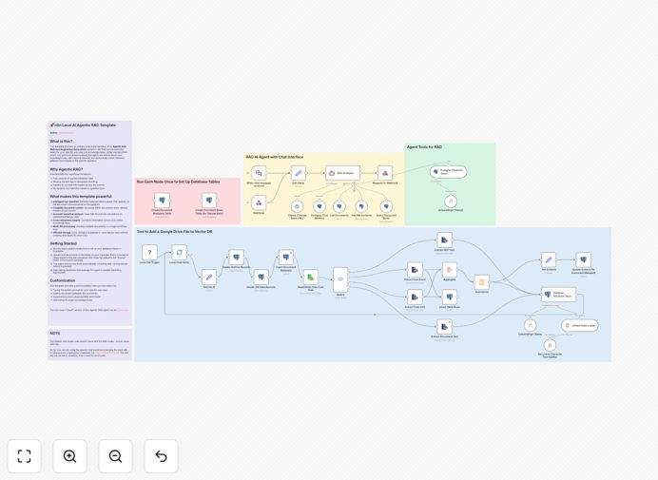This screenshot has height=480, width=658.
Task: Open the Extract Document Text node
Action: (444, 326)
